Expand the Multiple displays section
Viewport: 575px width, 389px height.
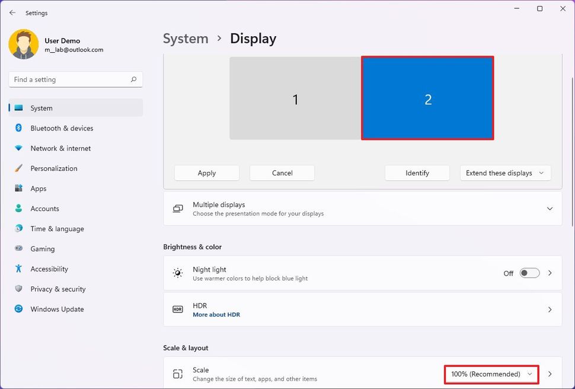(x=550, y=208)
